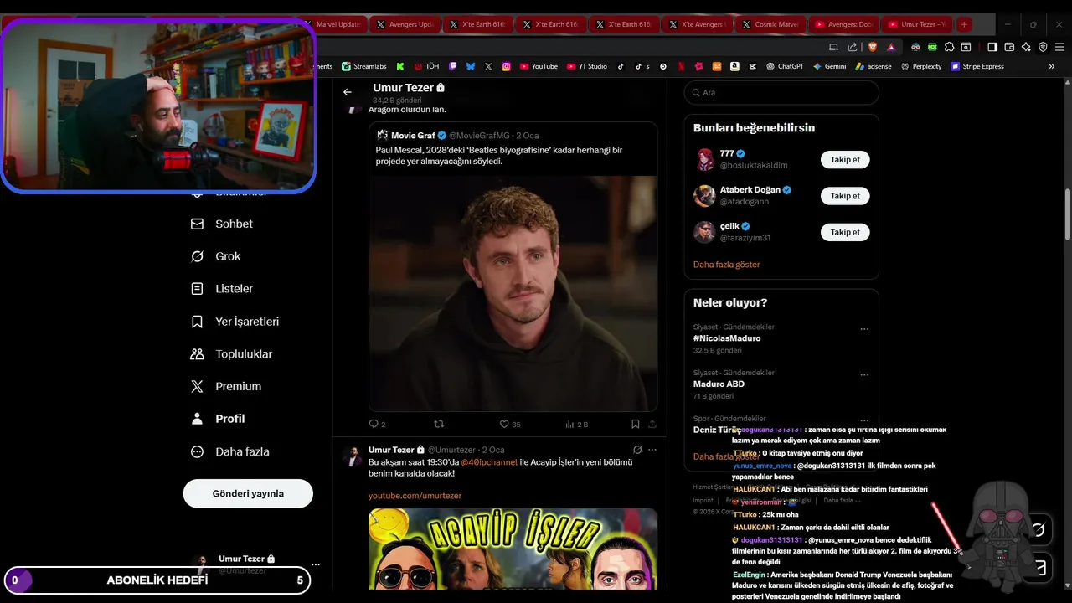Open youtube.com/umurtezer link
Image resolution: width=1072 pixels, height=603 pixels.
tap(415, 496)
